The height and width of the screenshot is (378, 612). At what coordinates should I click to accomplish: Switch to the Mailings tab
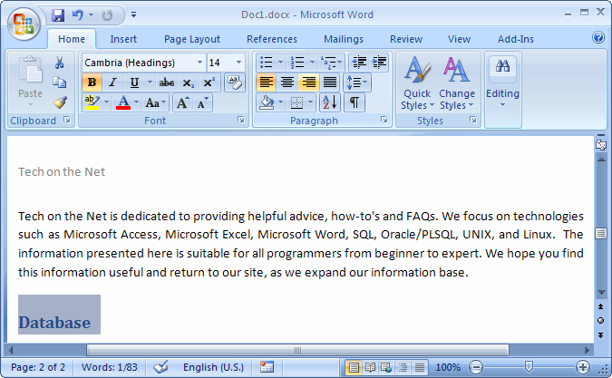click(x=344, y=39)
